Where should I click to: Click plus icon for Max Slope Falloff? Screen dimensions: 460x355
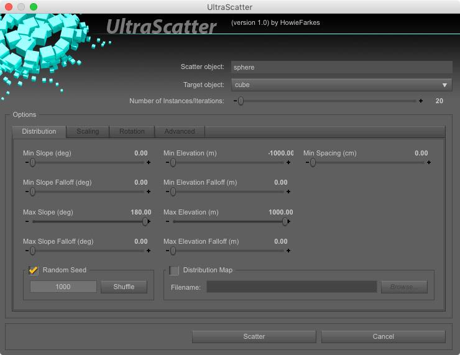point(149,251)
